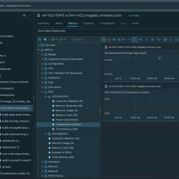
Task: Expand the Favorites tree node
Action: pyautogui.click(x=39, y=45)
